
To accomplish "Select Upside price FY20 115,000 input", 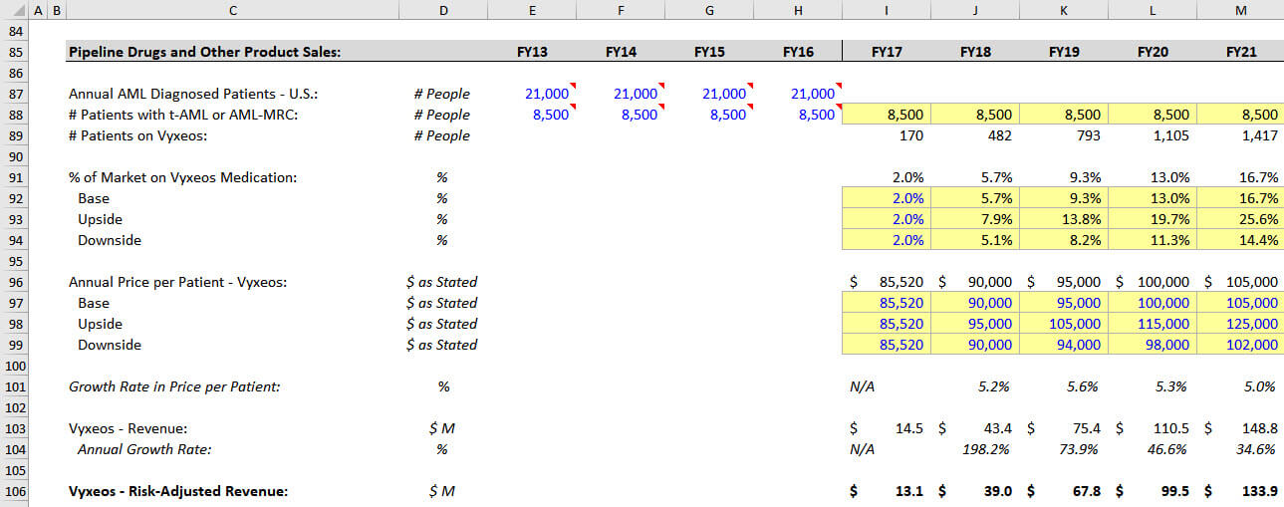I will pyautogui.click(x=1153, y=324).
